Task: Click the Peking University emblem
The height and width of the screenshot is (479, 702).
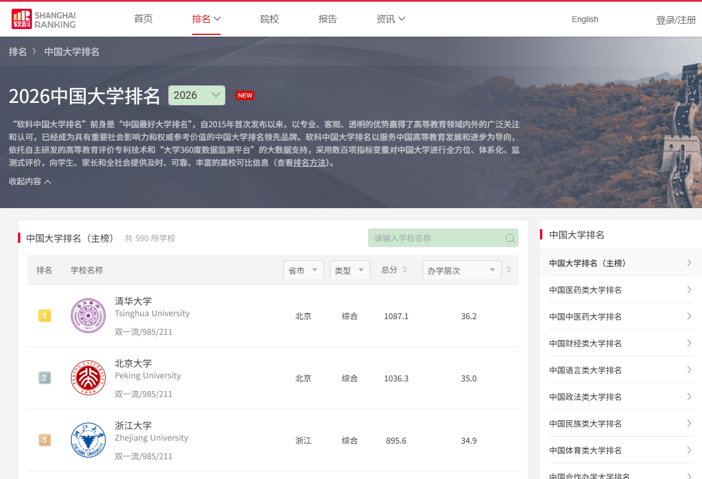Action: pyautogui.click(x=88, y=378)
